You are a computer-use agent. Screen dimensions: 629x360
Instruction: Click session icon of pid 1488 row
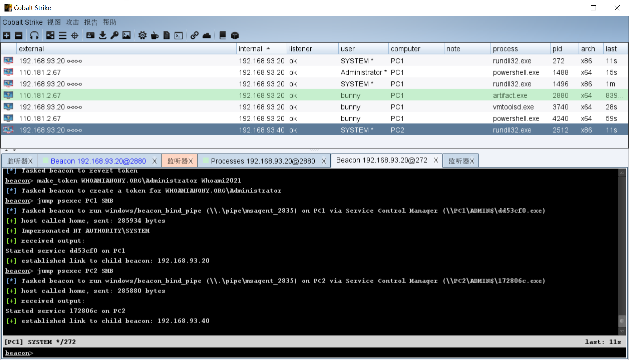pos(8,72)
